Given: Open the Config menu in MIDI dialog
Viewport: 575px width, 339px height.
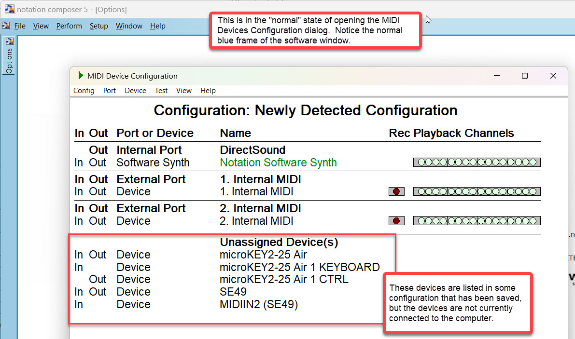Looking at the screenshot, I should [x=84, y=91].
